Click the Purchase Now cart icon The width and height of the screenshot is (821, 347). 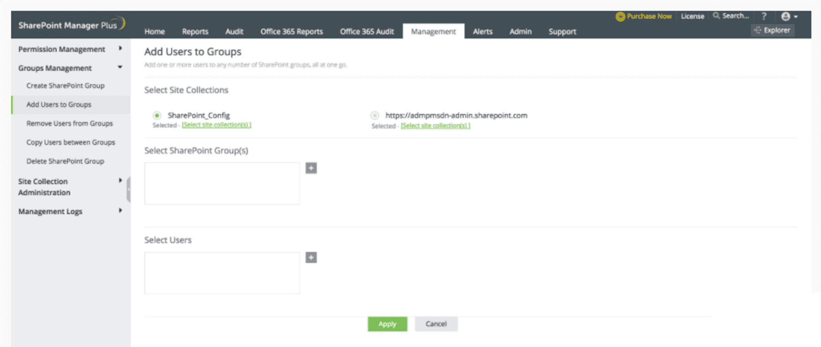620,16
